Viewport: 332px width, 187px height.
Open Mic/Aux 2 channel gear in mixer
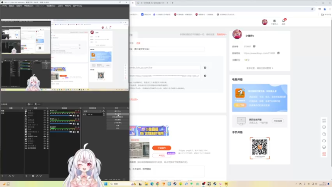pos(78,124)
